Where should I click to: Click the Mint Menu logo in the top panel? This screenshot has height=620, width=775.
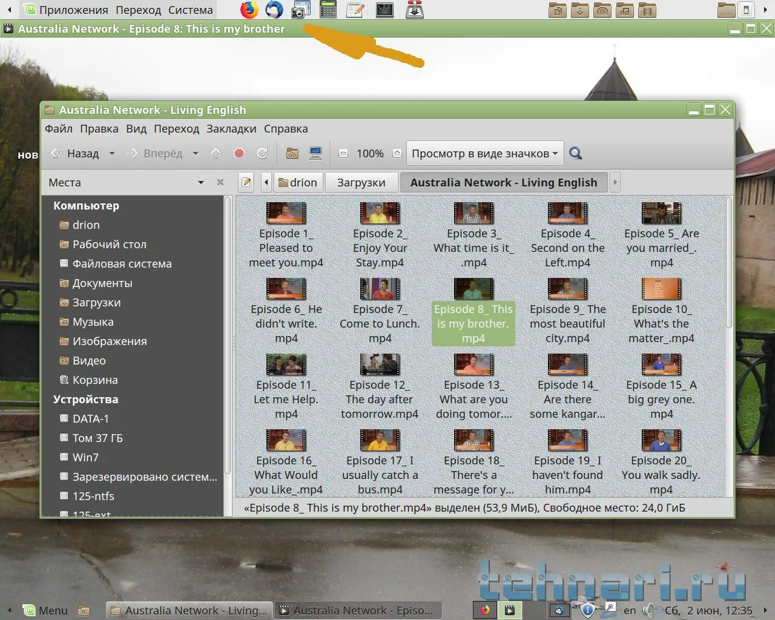[x=29, y=10]
